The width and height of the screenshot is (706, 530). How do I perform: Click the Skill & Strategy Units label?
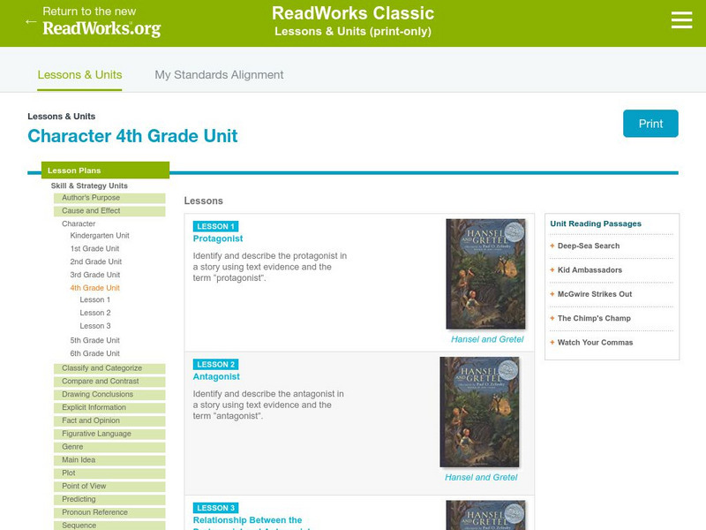tap(89, 185)
